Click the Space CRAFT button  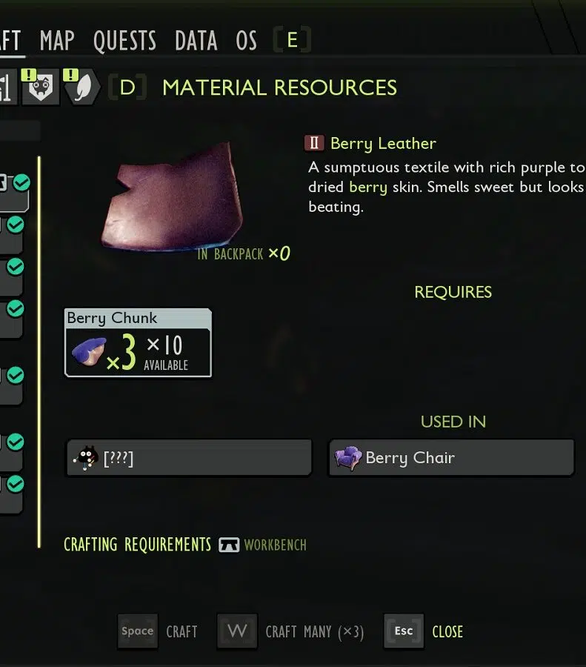coord(157,631)
